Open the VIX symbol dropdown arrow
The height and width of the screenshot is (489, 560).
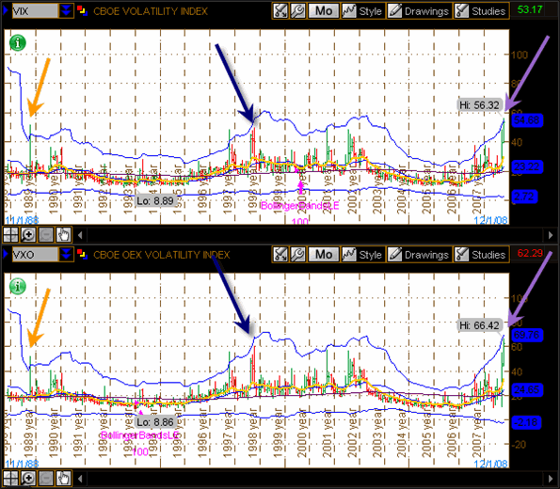click(66, 11)
